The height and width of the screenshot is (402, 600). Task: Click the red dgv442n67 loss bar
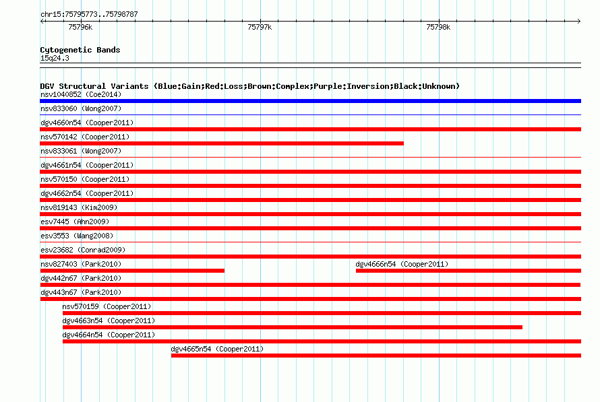[x=310, y=285]
